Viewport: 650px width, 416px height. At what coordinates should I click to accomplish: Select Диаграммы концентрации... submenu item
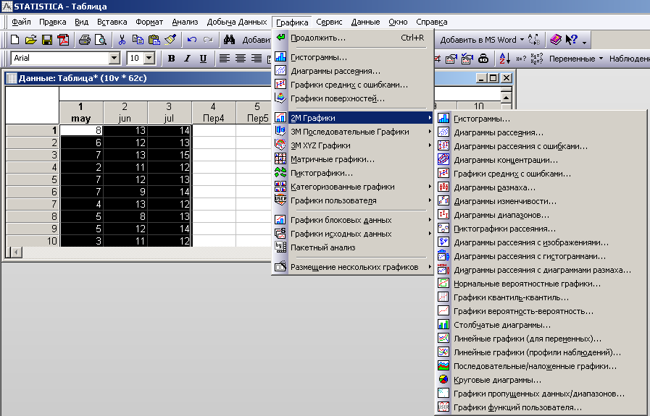coord(541,160)
